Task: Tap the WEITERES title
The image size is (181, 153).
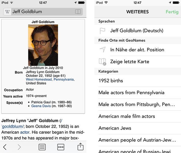Action: pos(137,12)
